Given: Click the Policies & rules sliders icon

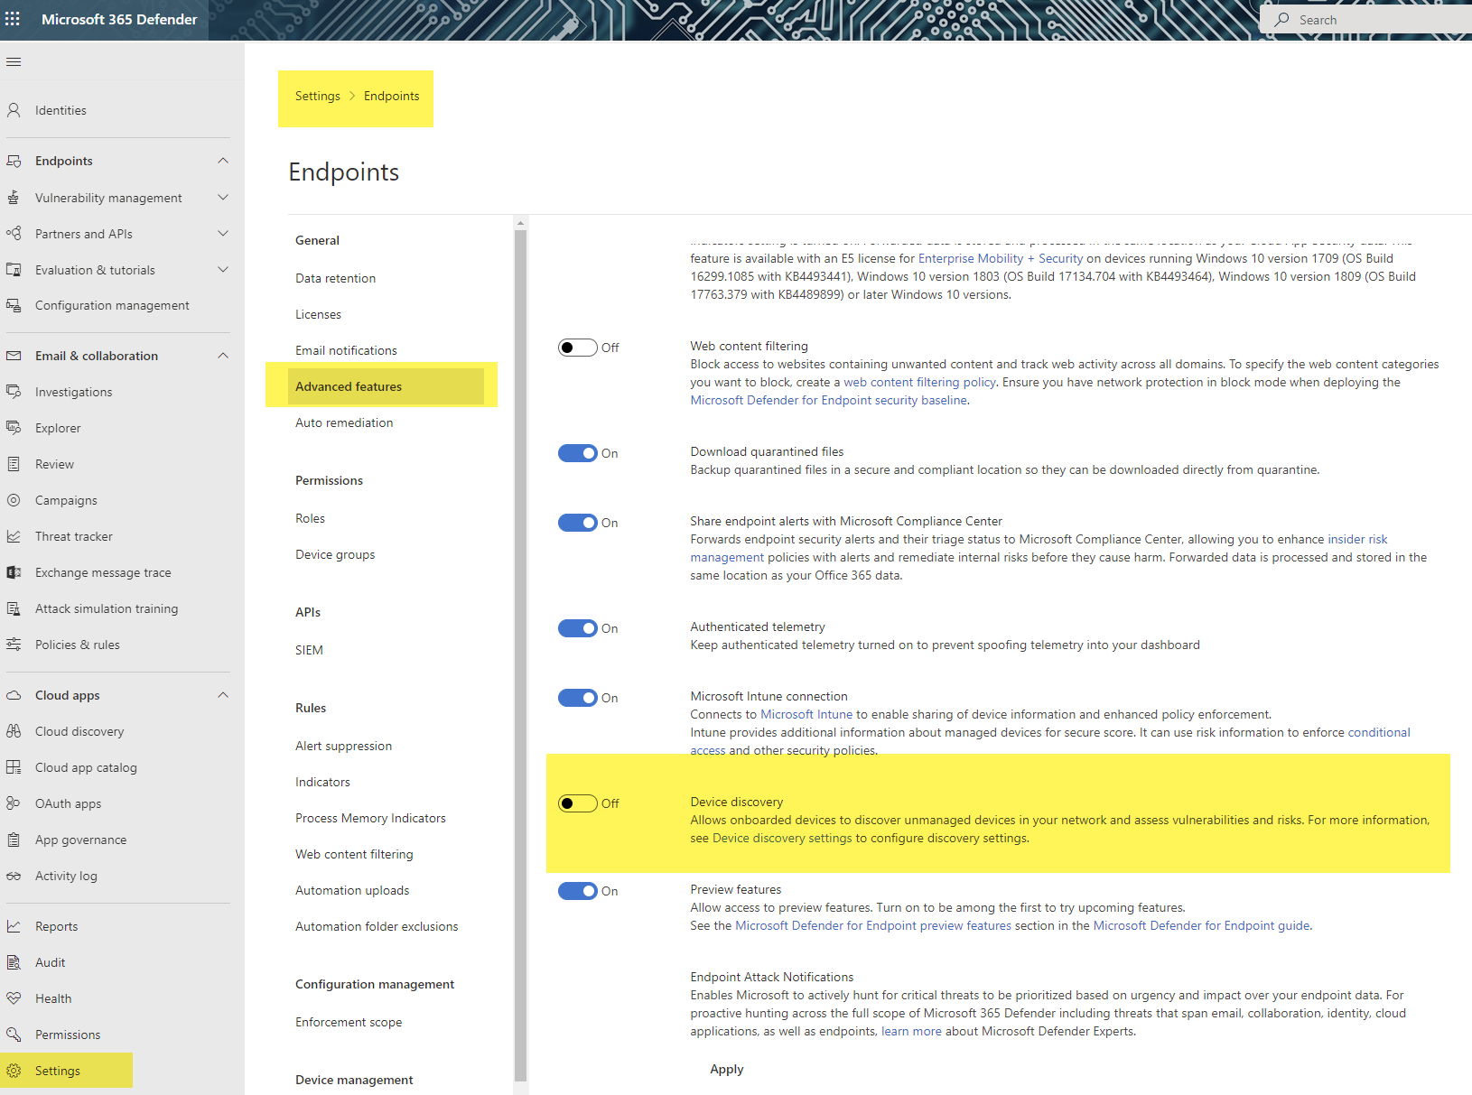Looking at the screenshot, I should click(x=14, y=645).
